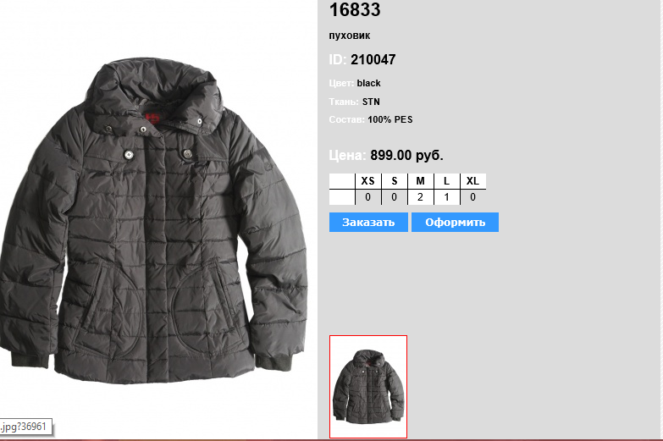
Task: Select the jacket thumbnail with red border
Action: 368,387
